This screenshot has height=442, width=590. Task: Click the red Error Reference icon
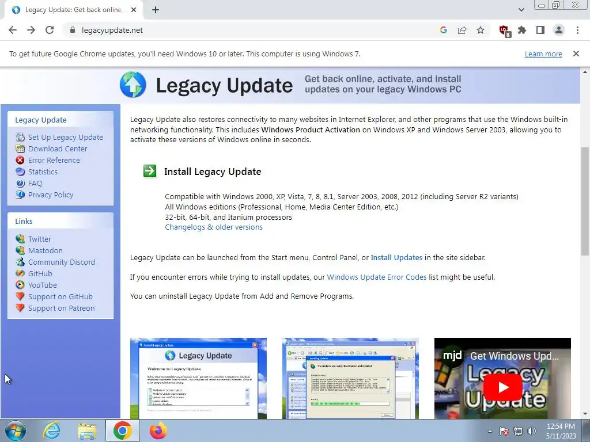click(x=20, y=160)
